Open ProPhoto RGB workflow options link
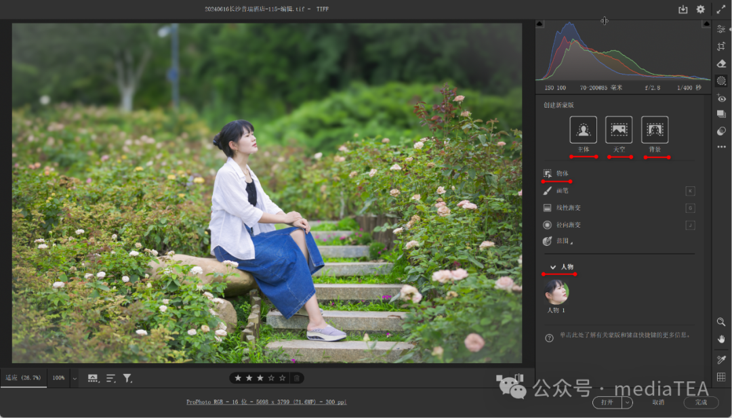Image resolution: width=732 pixels, height=418 pixels. pyautogui.click(x=266, y=402)
